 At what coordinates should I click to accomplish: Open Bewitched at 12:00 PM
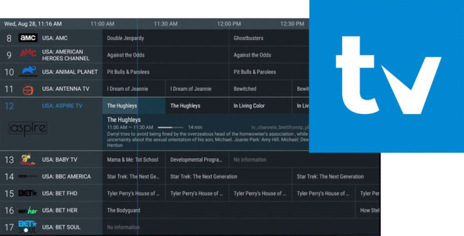tap(260, 89)
